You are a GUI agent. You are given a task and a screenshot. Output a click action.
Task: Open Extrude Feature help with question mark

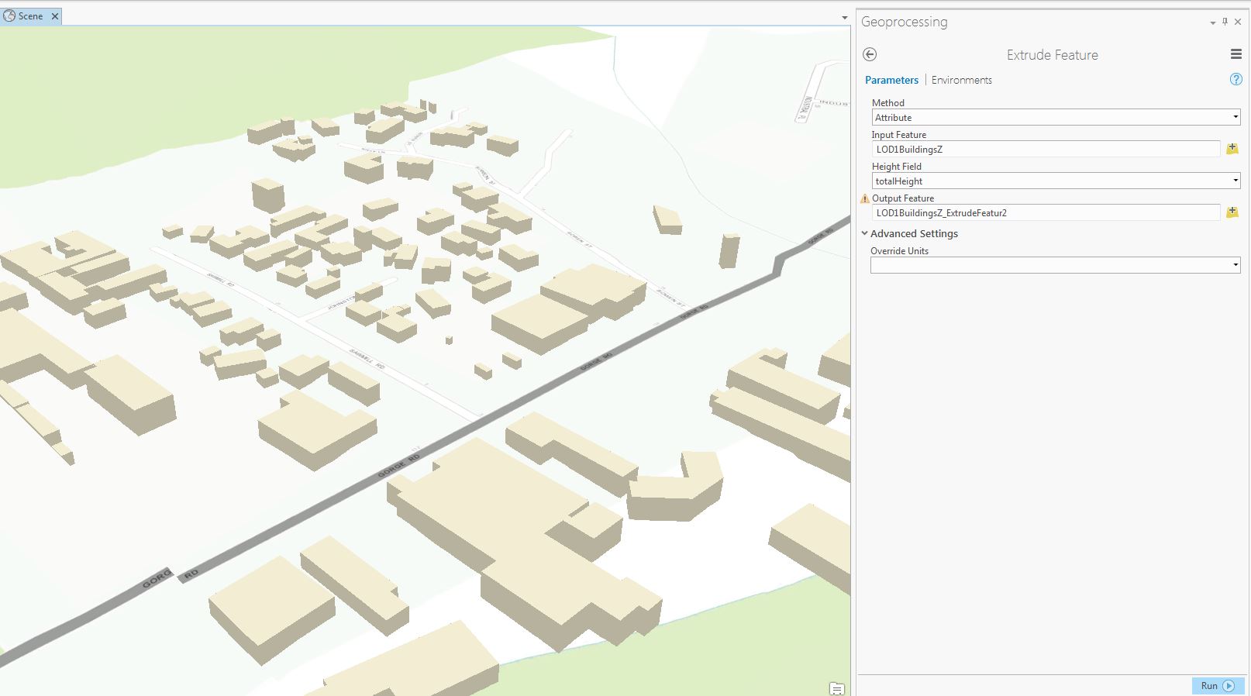[1236, 79]
